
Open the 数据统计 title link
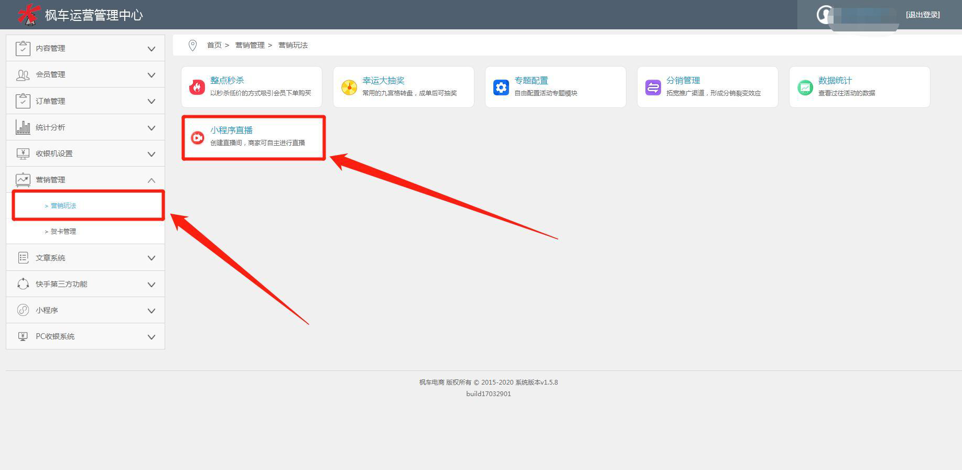[x=835, y=80]
